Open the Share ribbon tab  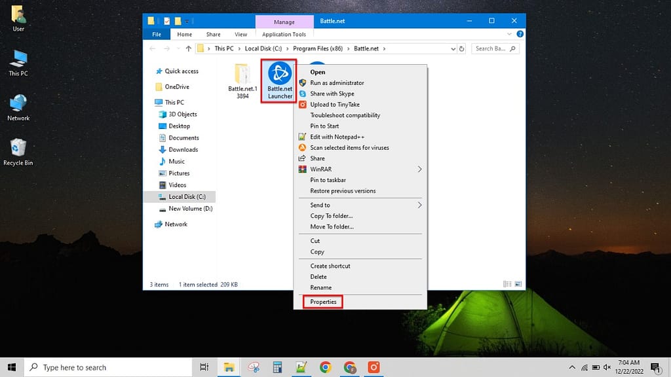(x=213, y=34)
